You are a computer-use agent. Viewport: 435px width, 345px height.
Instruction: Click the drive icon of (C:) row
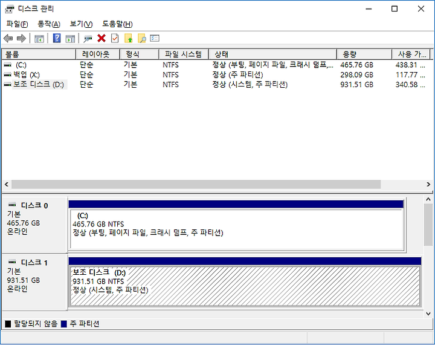click(x=8, y=65)
